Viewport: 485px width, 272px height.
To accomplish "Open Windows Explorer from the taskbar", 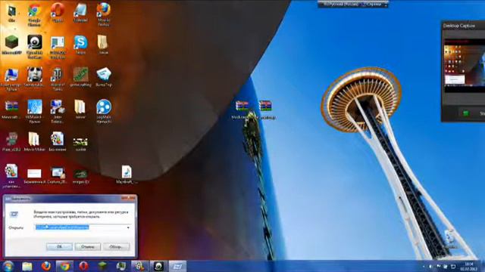I will coord(27,266).
